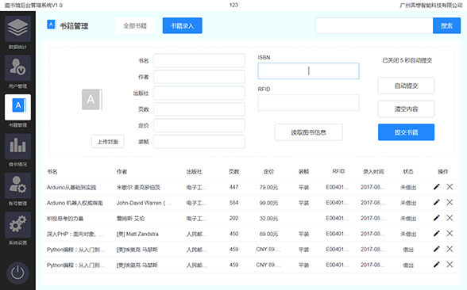Click the 自动提交 button
Viewport: 467px width, 290px height.
(407, 86)
